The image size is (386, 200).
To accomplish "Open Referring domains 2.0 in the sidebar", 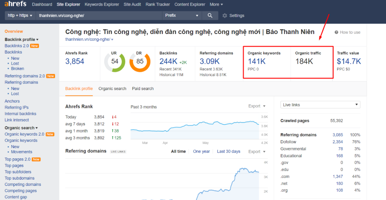I will (25, 76).
